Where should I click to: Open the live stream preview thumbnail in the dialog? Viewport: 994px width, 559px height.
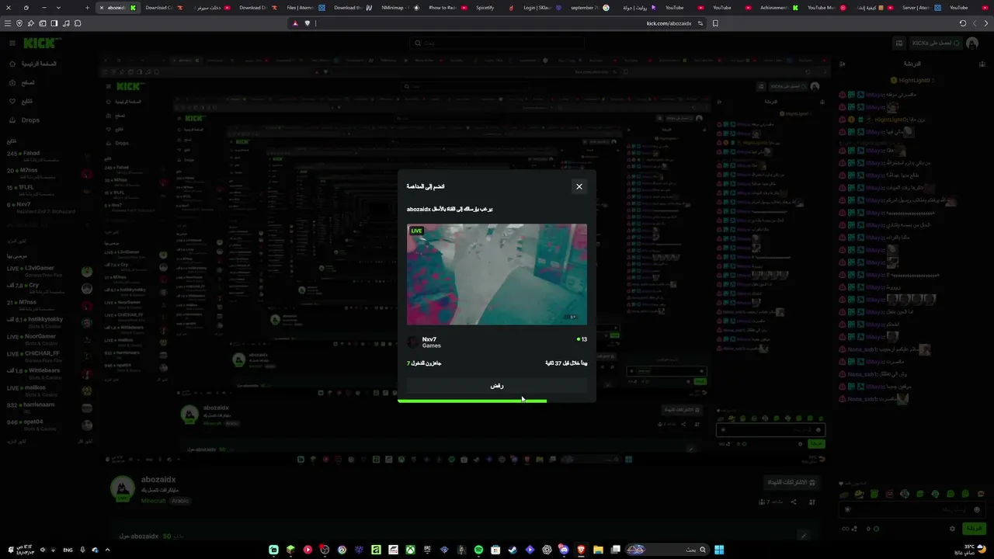pos(497,274)
